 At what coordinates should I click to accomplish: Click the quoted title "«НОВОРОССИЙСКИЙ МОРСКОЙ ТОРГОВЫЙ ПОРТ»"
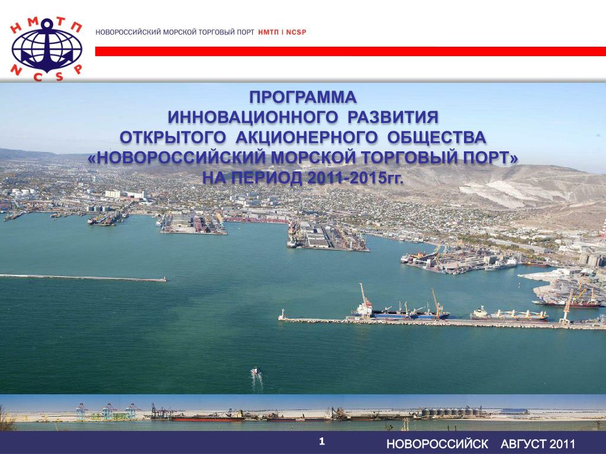(302, 158)
